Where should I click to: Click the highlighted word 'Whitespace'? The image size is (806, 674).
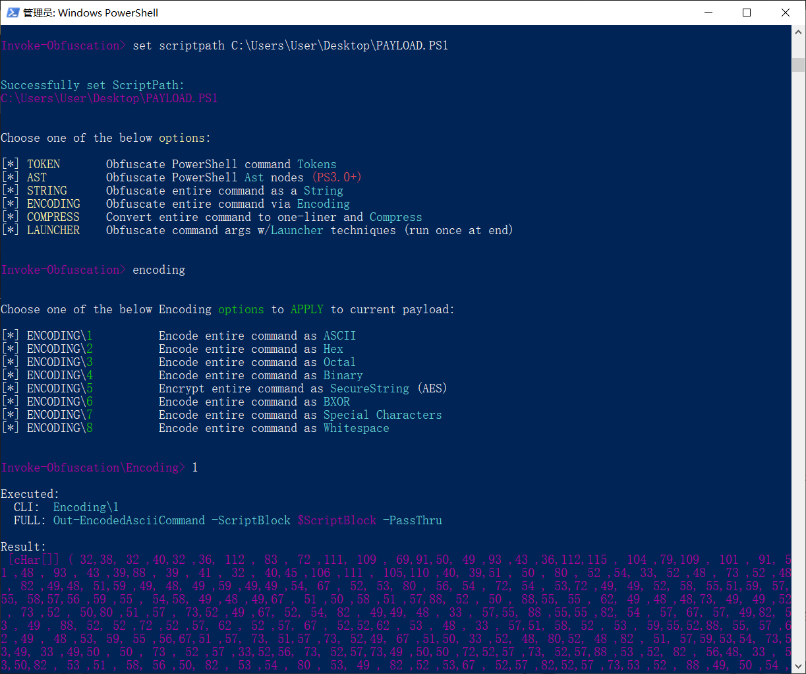tap(357, 428)
